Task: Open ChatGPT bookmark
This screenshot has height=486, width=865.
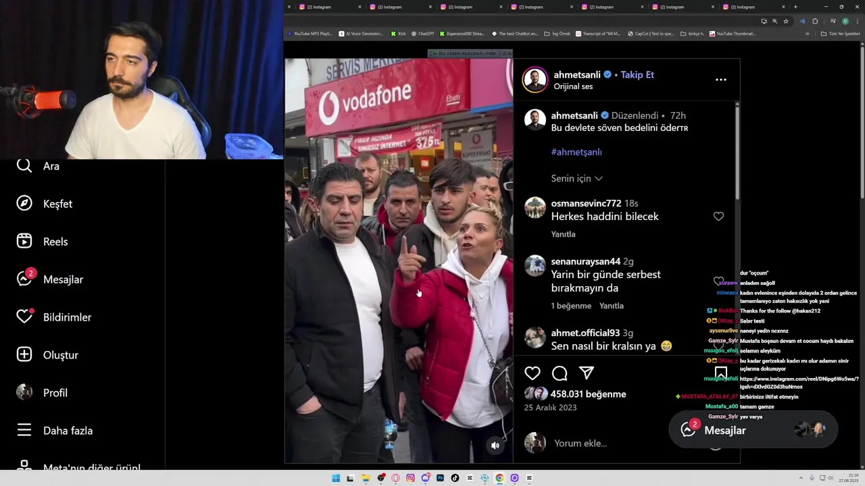Action: pos(423,33)
